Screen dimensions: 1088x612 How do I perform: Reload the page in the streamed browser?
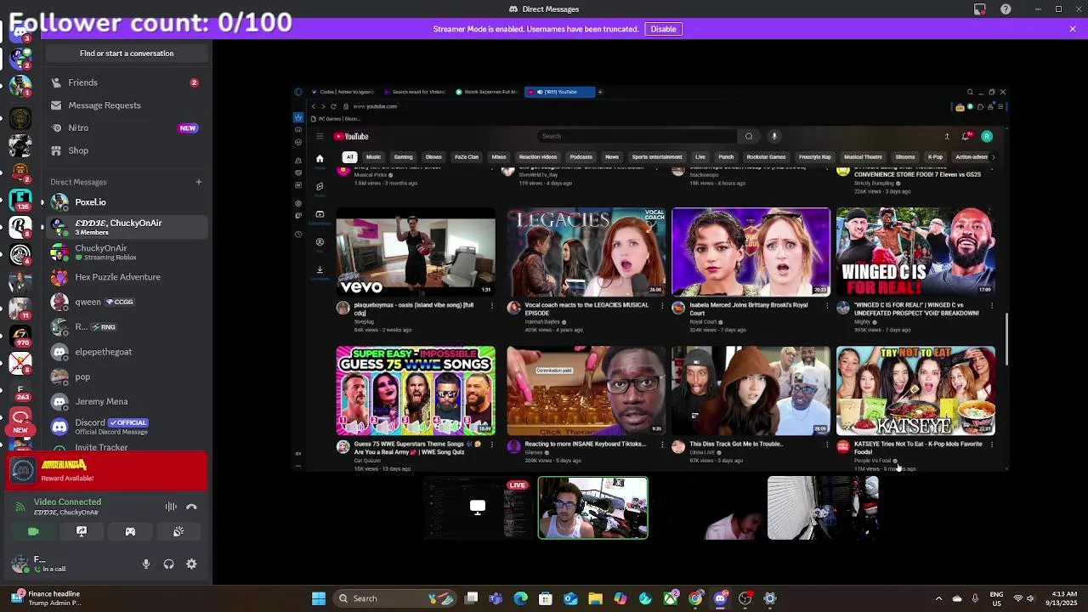[x=333, y=106]
